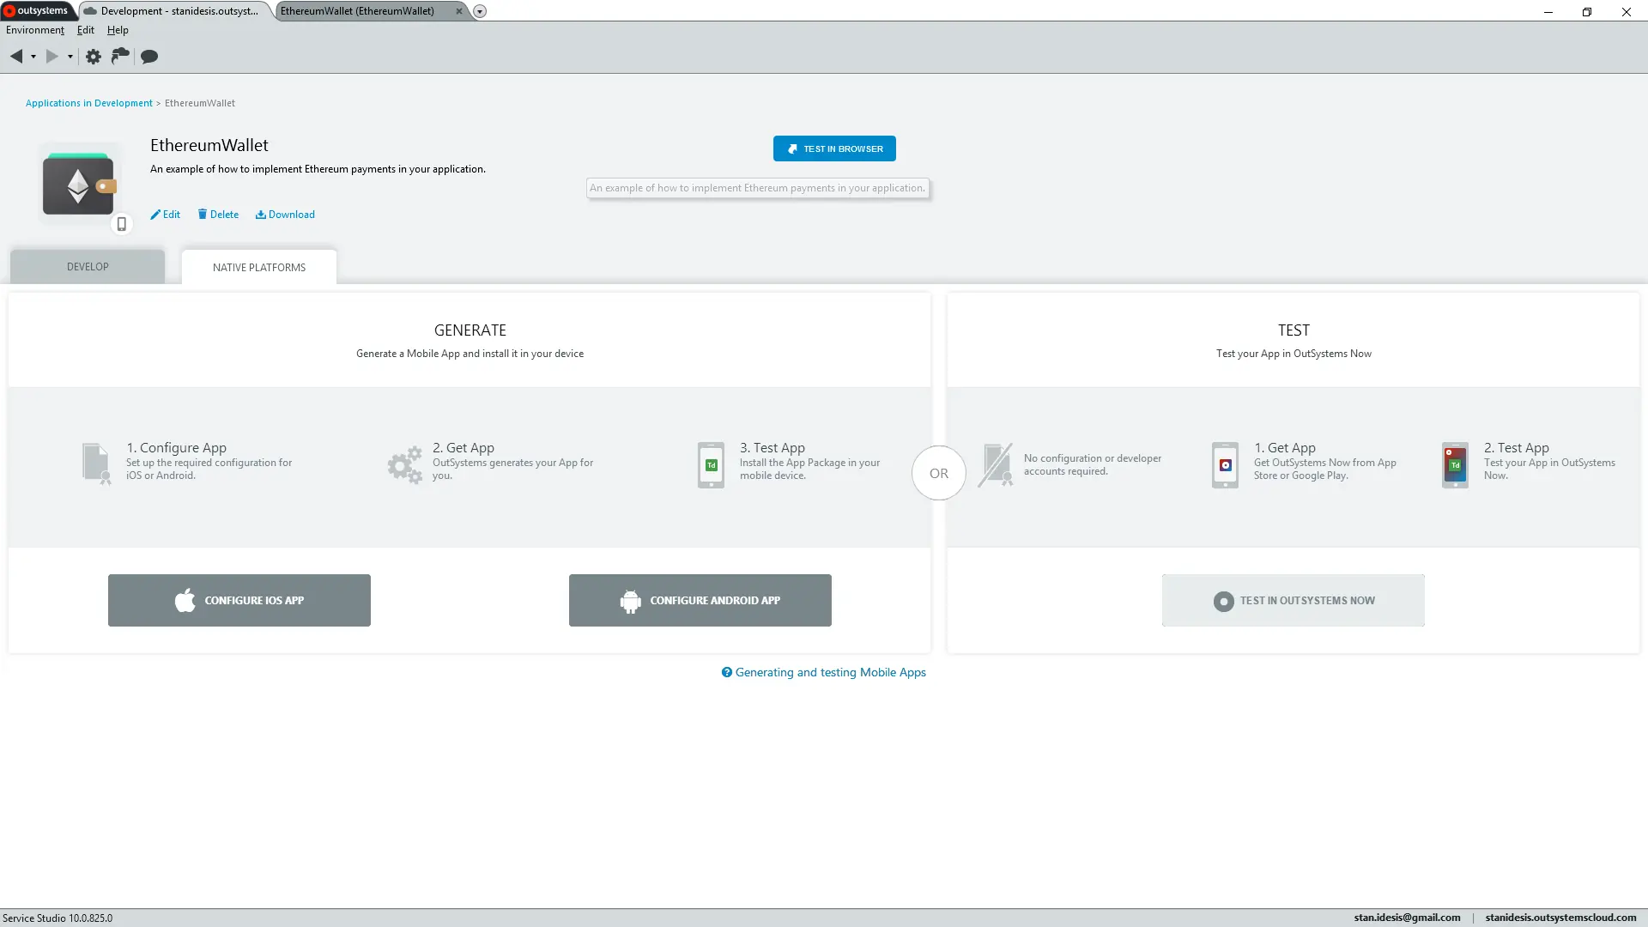Click the cloud publish icon
The image size is (1648, 927).
pos(119,56)
